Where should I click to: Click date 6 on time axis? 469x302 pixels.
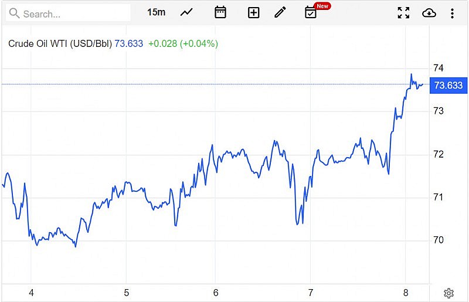coord(216,293)
